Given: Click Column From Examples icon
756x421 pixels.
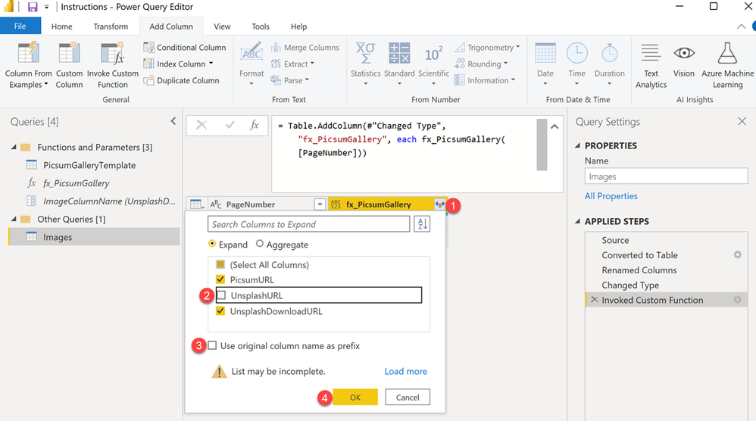Looking at the screenshot, I should coord(29,53).
